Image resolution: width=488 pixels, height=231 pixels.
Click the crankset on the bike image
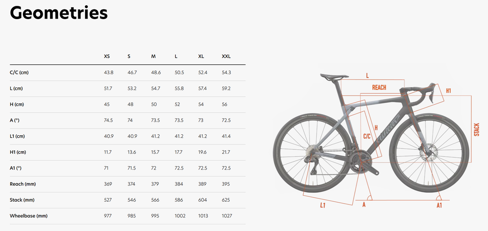tap(361, 162)
